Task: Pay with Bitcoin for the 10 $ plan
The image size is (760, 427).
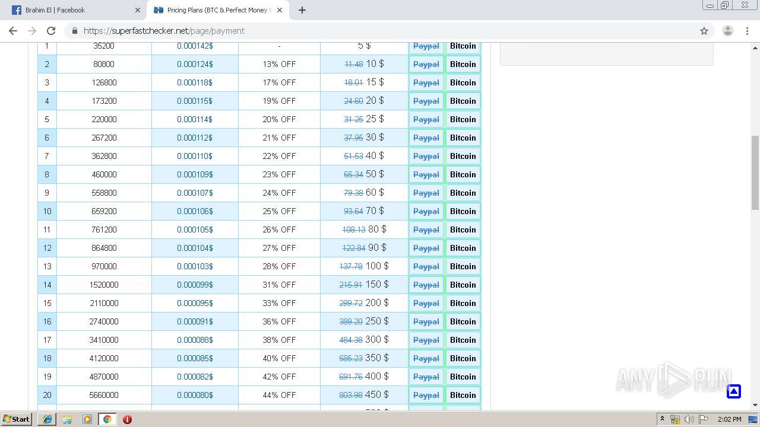Action: (463, 64)
